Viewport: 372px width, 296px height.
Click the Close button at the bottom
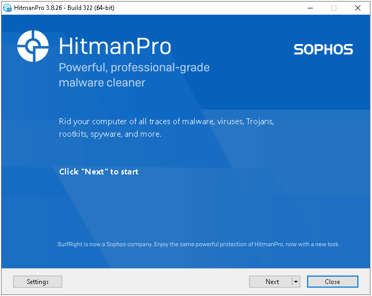pos(332,281)
